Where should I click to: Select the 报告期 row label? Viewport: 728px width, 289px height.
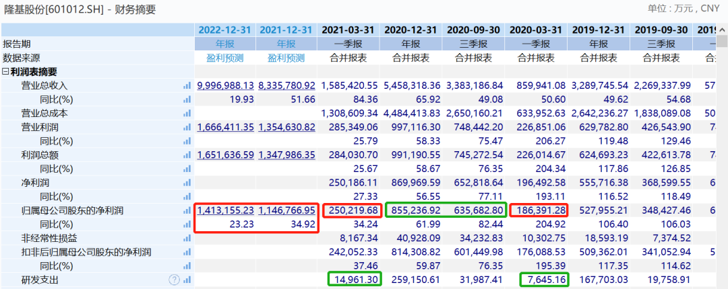point(16,44)
